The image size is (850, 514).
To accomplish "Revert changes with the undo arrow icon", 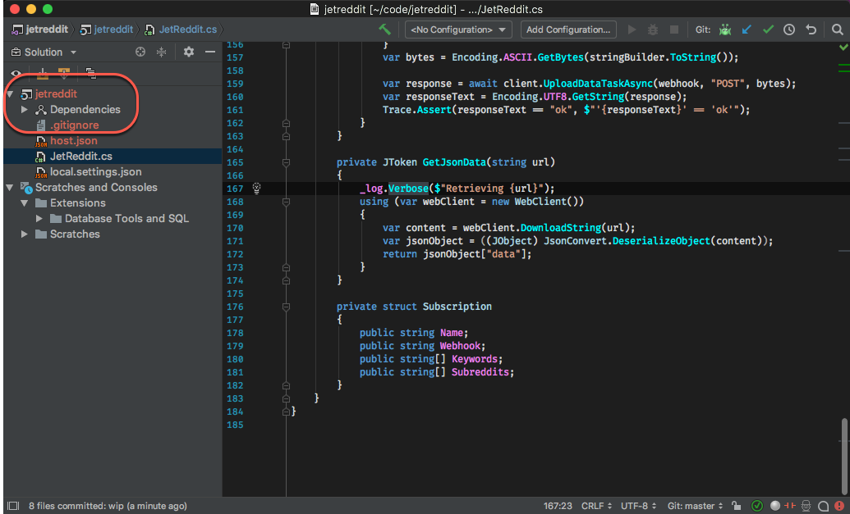I will pyautogui.click(x=811, y=30).
